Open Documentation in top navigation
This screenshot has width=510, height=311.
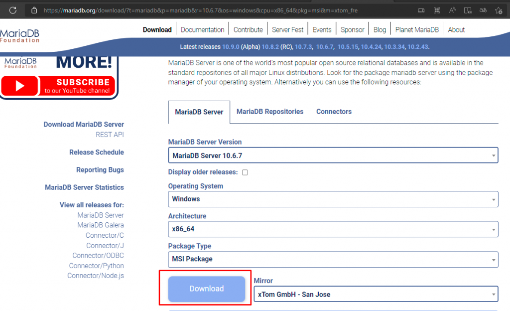point(202,29)
